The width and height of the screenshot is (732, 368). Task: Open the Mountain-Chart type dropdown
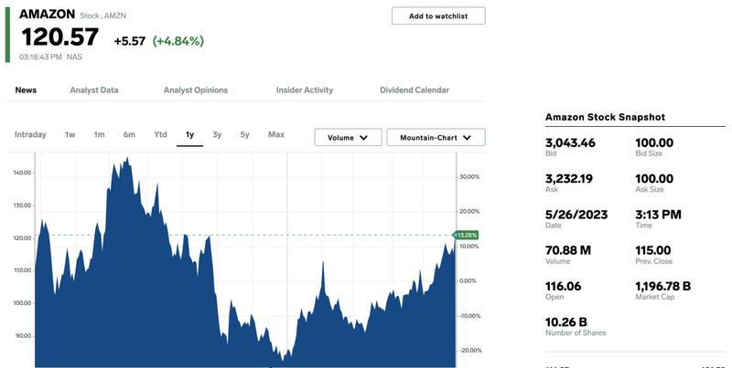(436, 137)
